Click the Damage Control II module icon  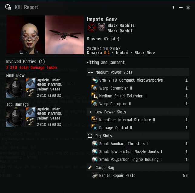pos(95,128)
